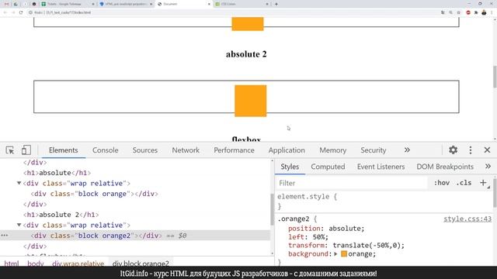The width and height of the screenshot is (497, 279).
Task: Select the Styles sidebar tab
Action: coord(290,167)
